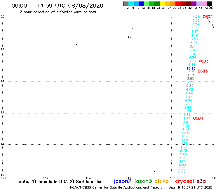The height and width of the screenshot is (190, 216).
Task: Click the jason3 satellite legend label
Action: 143,181
